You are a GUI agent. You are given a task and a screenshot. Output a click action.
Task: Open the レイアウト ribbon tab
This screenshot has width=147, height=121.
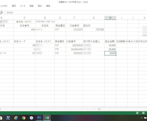pyautogui.click(x=4, y=6)
